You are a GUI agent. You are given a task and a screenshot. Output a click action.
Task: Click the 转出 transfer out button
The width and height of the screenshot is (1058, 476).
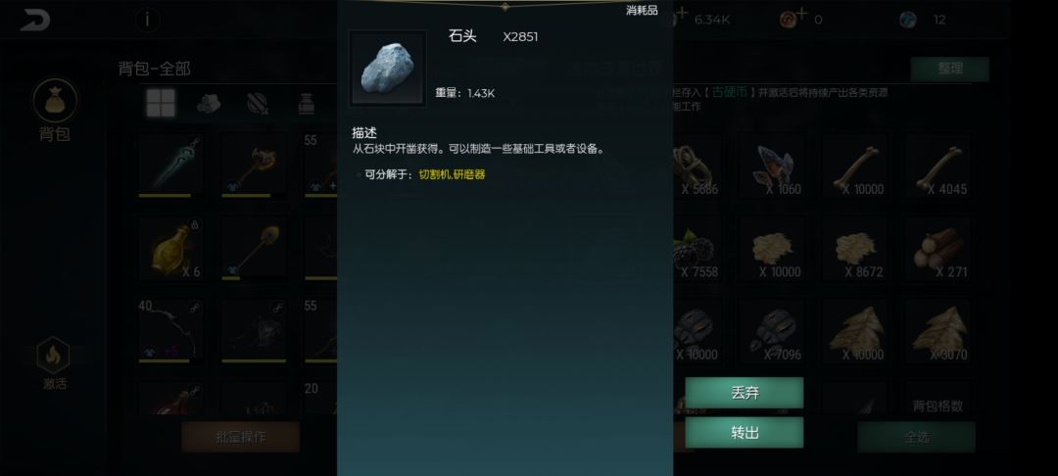coord(745,432)
